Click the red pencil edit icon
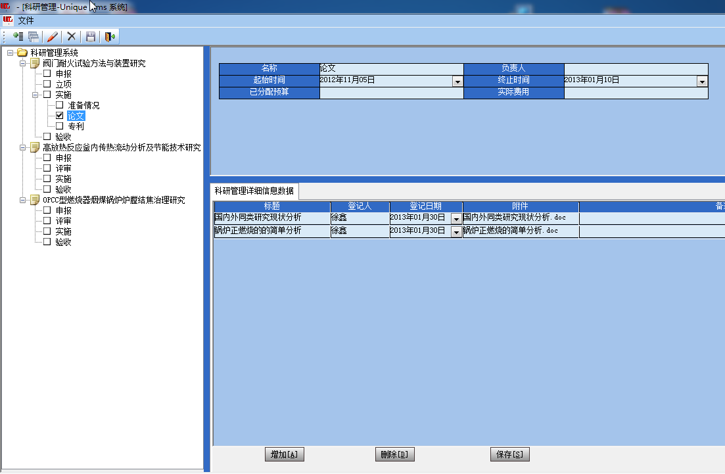Viewport: 725px width, 474px height. (53, 37)
